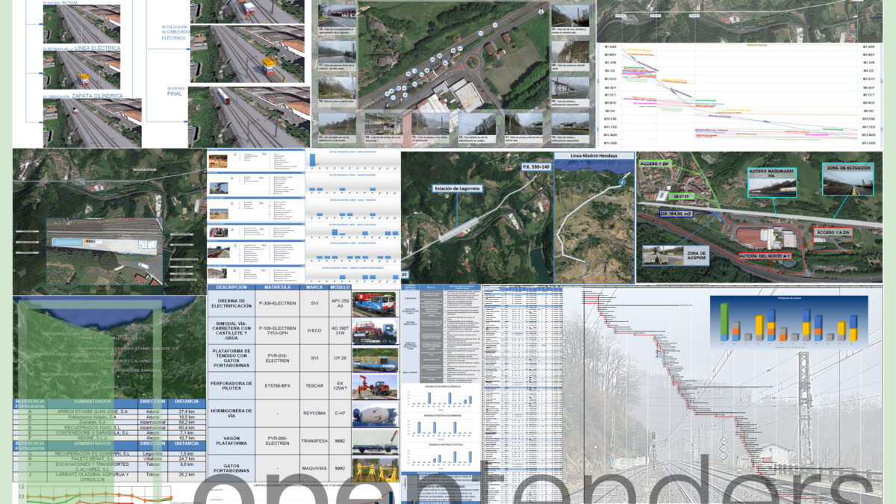
Task: Click the TRANSFESA flat wagon photo
Action: pos(375,441)
